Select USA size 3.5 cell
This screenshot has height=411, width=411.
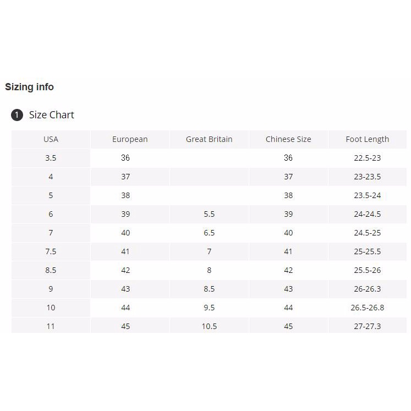tap(51, 158)
